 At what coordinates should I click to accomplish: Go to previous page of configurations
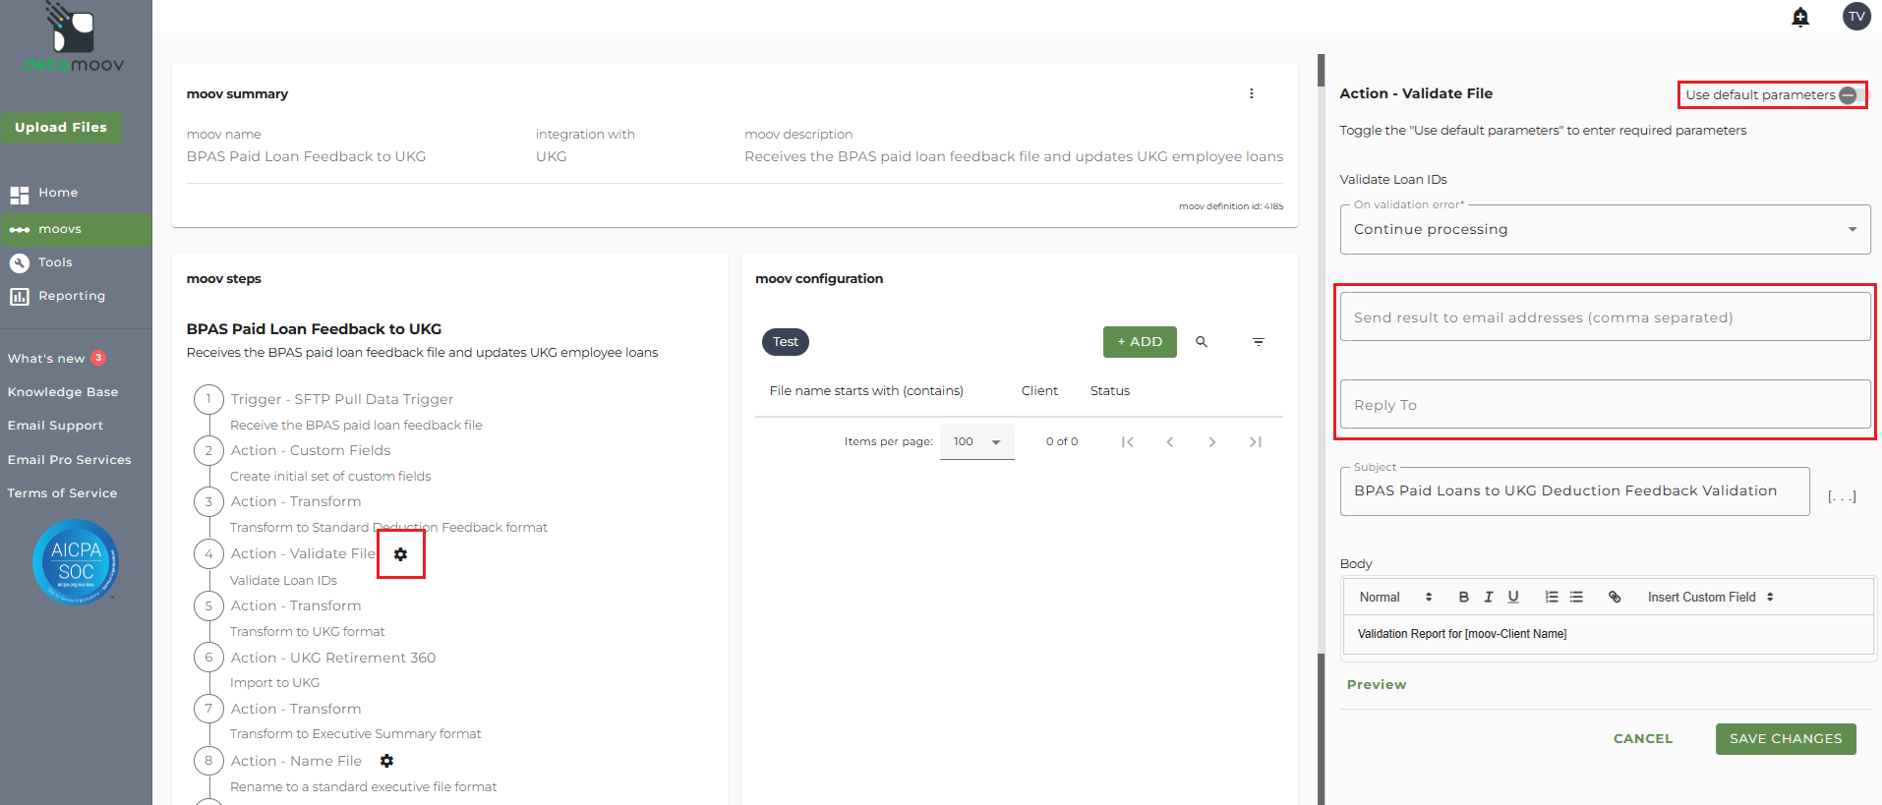[x=1170, y=442]
